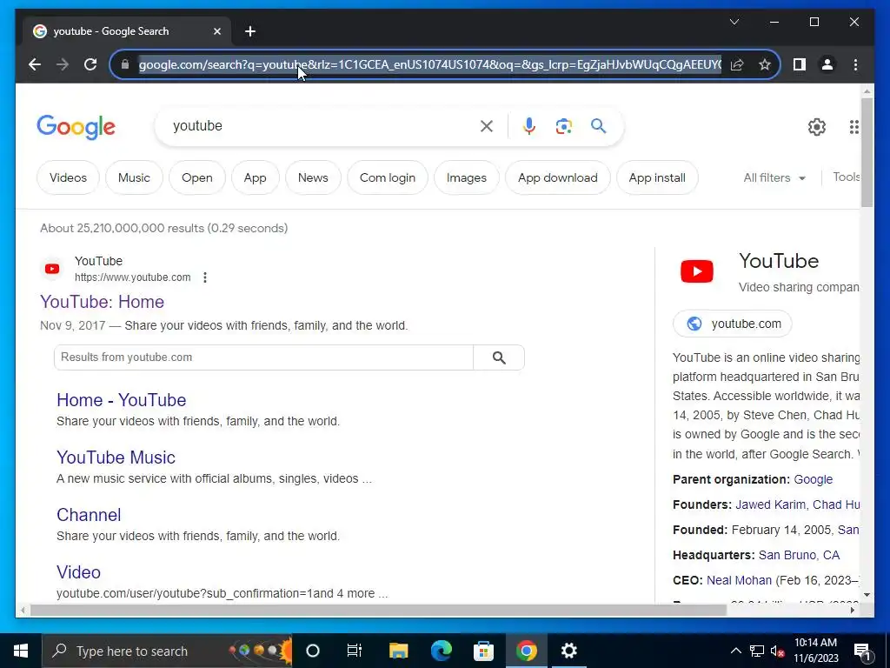This screenshot has width=890, height=668.
Task: Open the Google apps grid icon
Action: 853,127
